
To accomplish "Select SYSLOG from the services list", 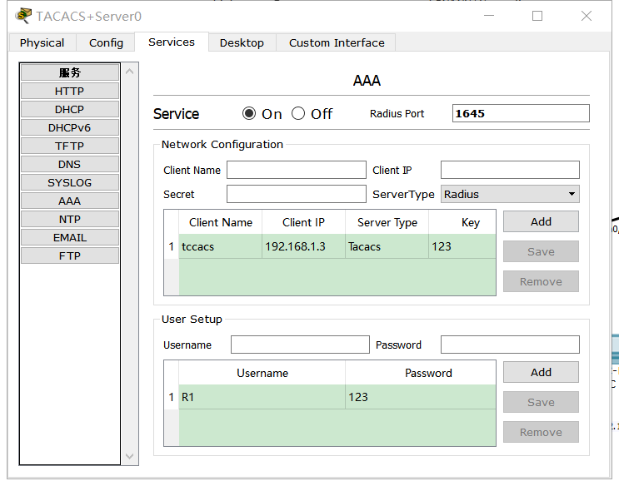I will click(70, 183).
